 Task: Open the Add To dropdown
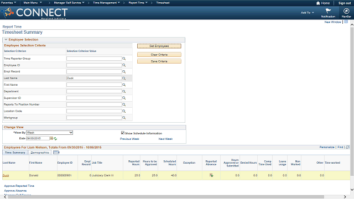(308, 13)
